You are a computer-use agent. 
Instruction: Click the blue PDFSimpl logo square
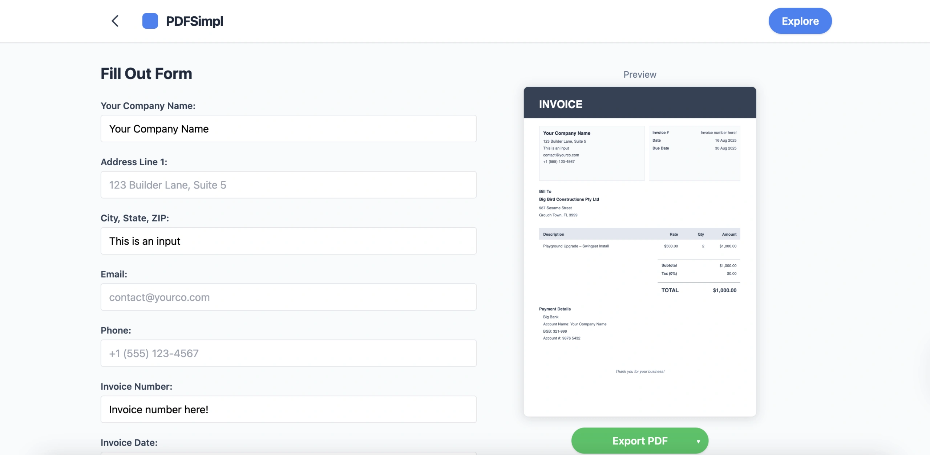tap(150, 21)
